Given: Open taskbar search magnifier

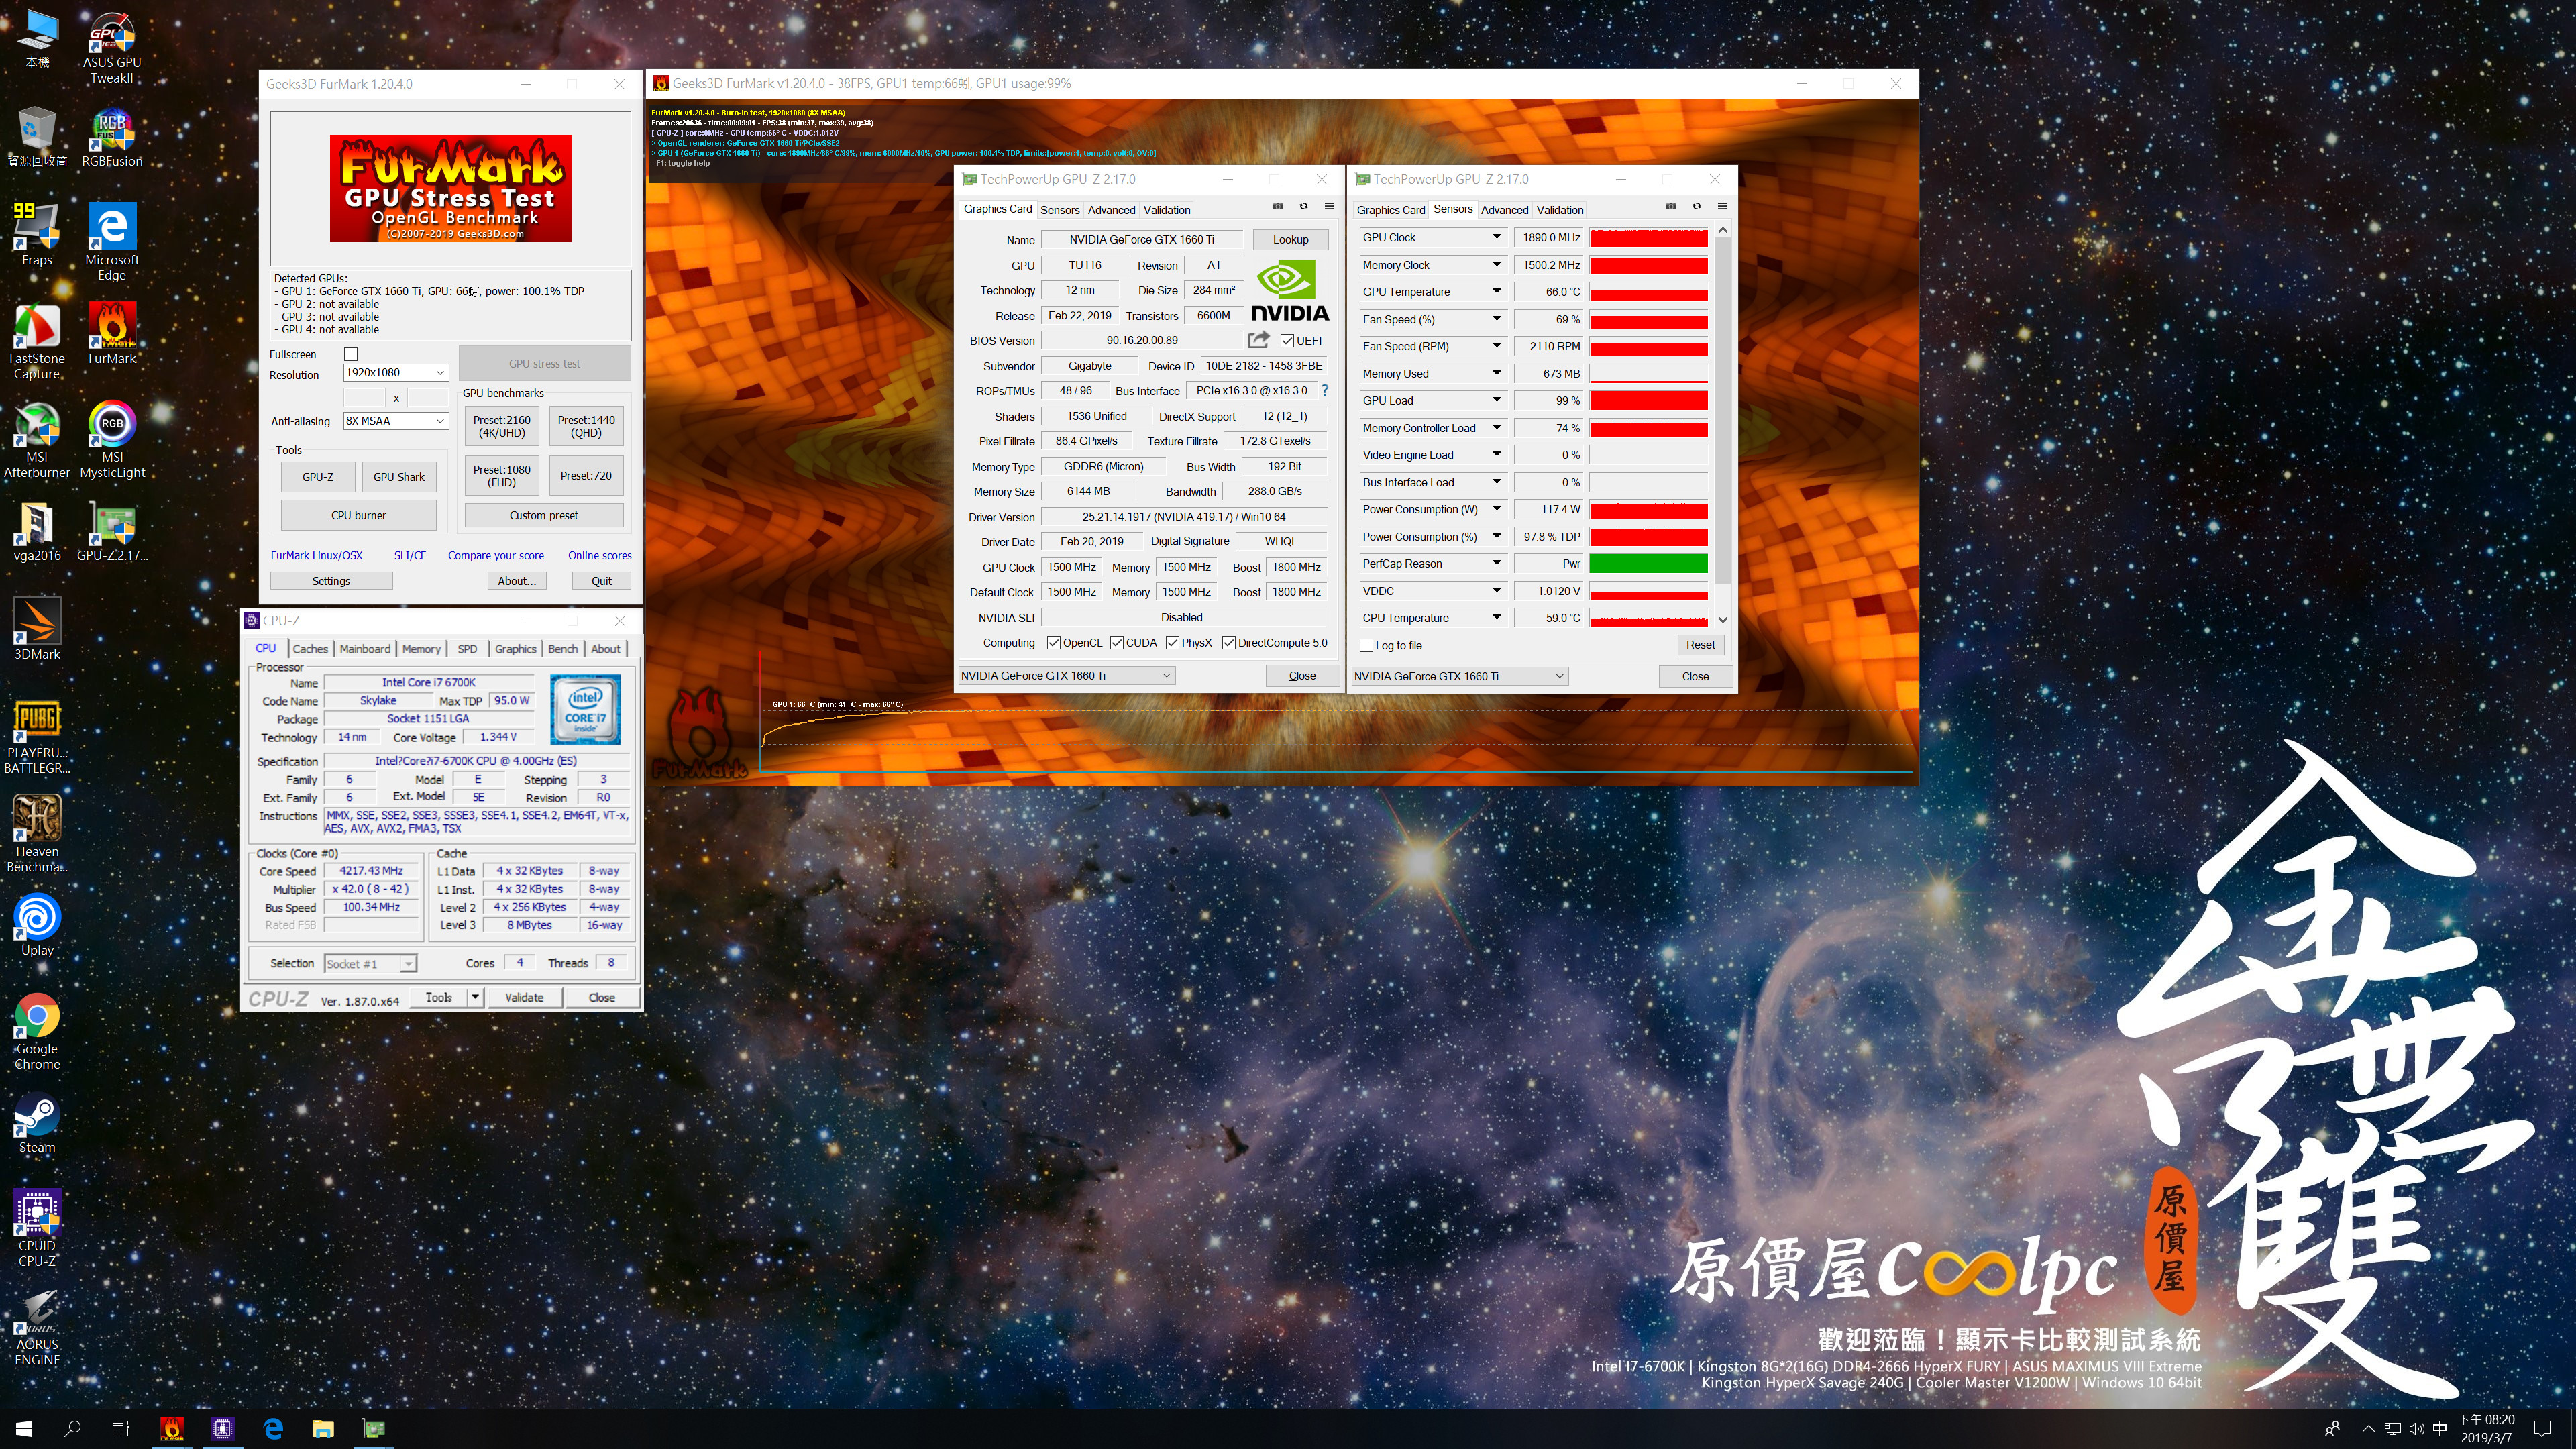Looking at the screenshot, I should 72,1429.
